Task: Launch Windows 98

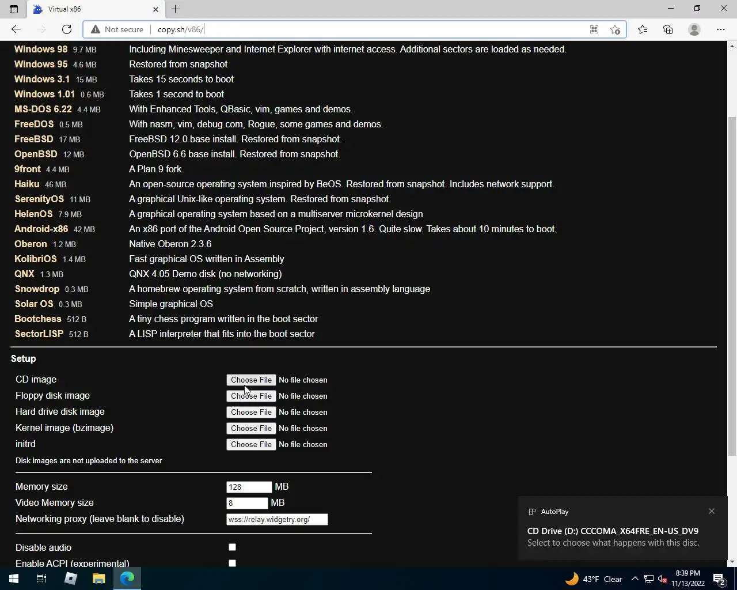Action: tap(41, 49)
